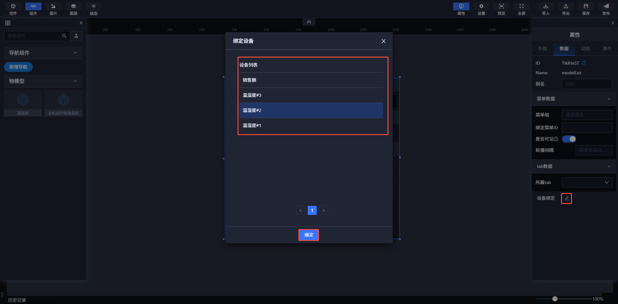The image size is (618, 304).
Task: Close the right properties panel
Action: tap(613, 23)
